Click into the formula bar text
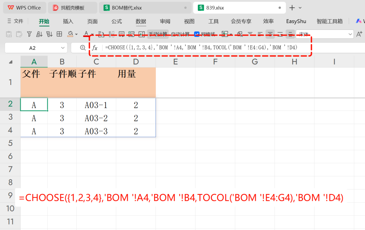This screenshot has width=365, height=230. point(201,48)
